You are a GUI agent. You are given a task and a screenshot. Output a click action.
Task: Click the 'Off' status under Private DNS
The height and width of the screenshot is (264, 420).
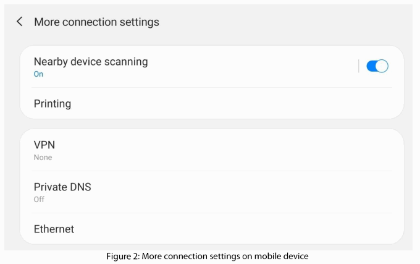[39, 200]
